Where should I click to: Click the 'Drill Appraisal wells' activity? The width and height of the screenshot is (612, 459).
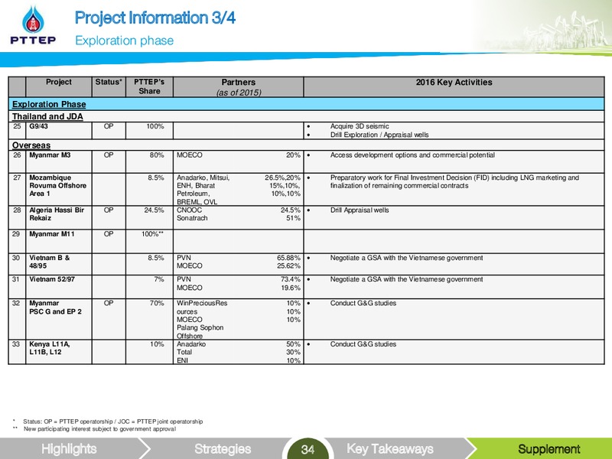pyautogui.click(x=360, y=210)
